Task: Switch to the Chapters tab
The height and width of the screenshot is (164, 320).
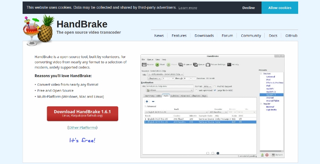Action: 196,96
